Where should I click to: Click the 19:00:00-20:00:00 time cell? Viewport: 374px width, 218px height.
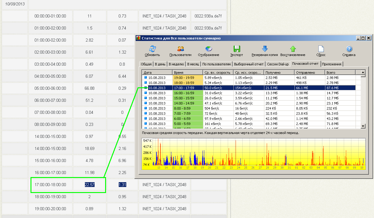(x=50, y=209)
